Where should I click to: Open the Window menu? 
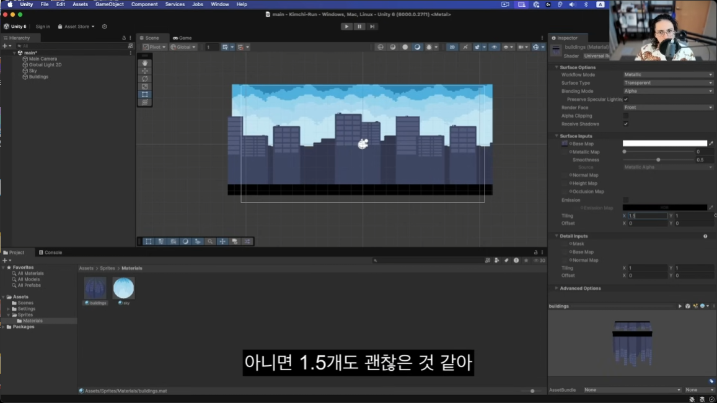[219, 4]
